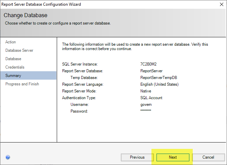This screenshot has width=227, height=165.
Task: Switch to the Credentials step
Action: [x=15, y=67]
